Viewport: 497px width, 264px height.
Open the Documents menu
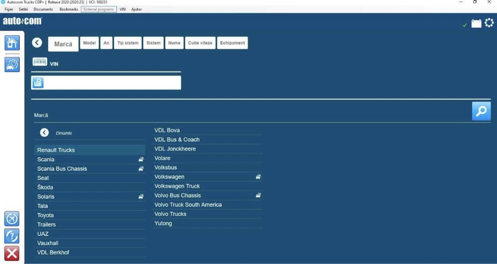pyautogui.click(x=43, y=9)
